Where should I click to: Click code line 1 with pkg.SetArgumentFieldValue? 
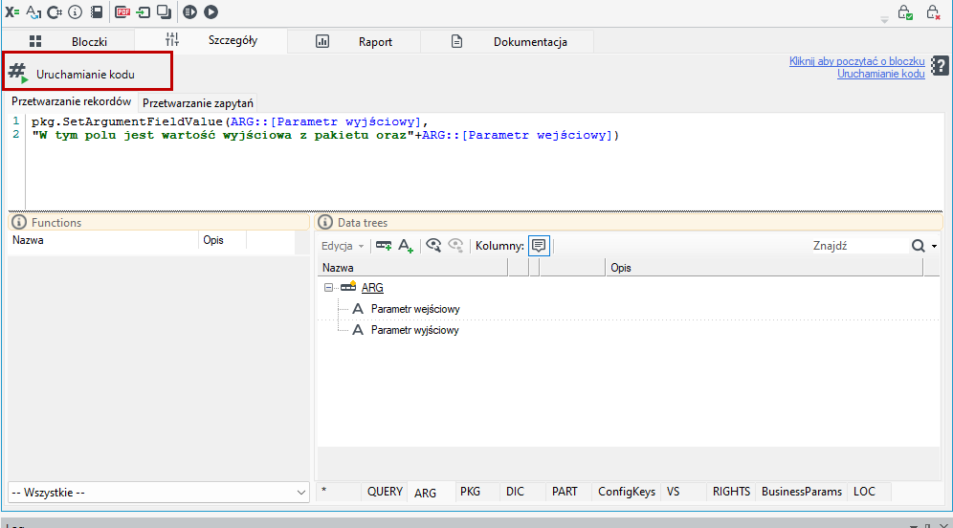pos(230,121)
